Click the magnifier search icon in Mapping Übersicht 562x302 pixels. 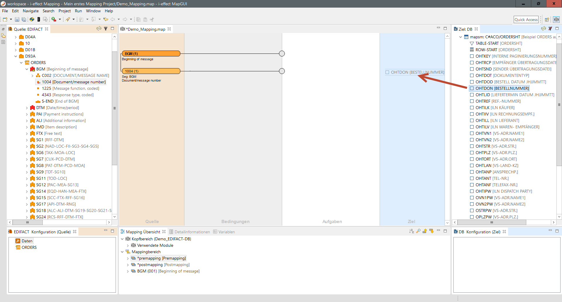tap(418, 231)
